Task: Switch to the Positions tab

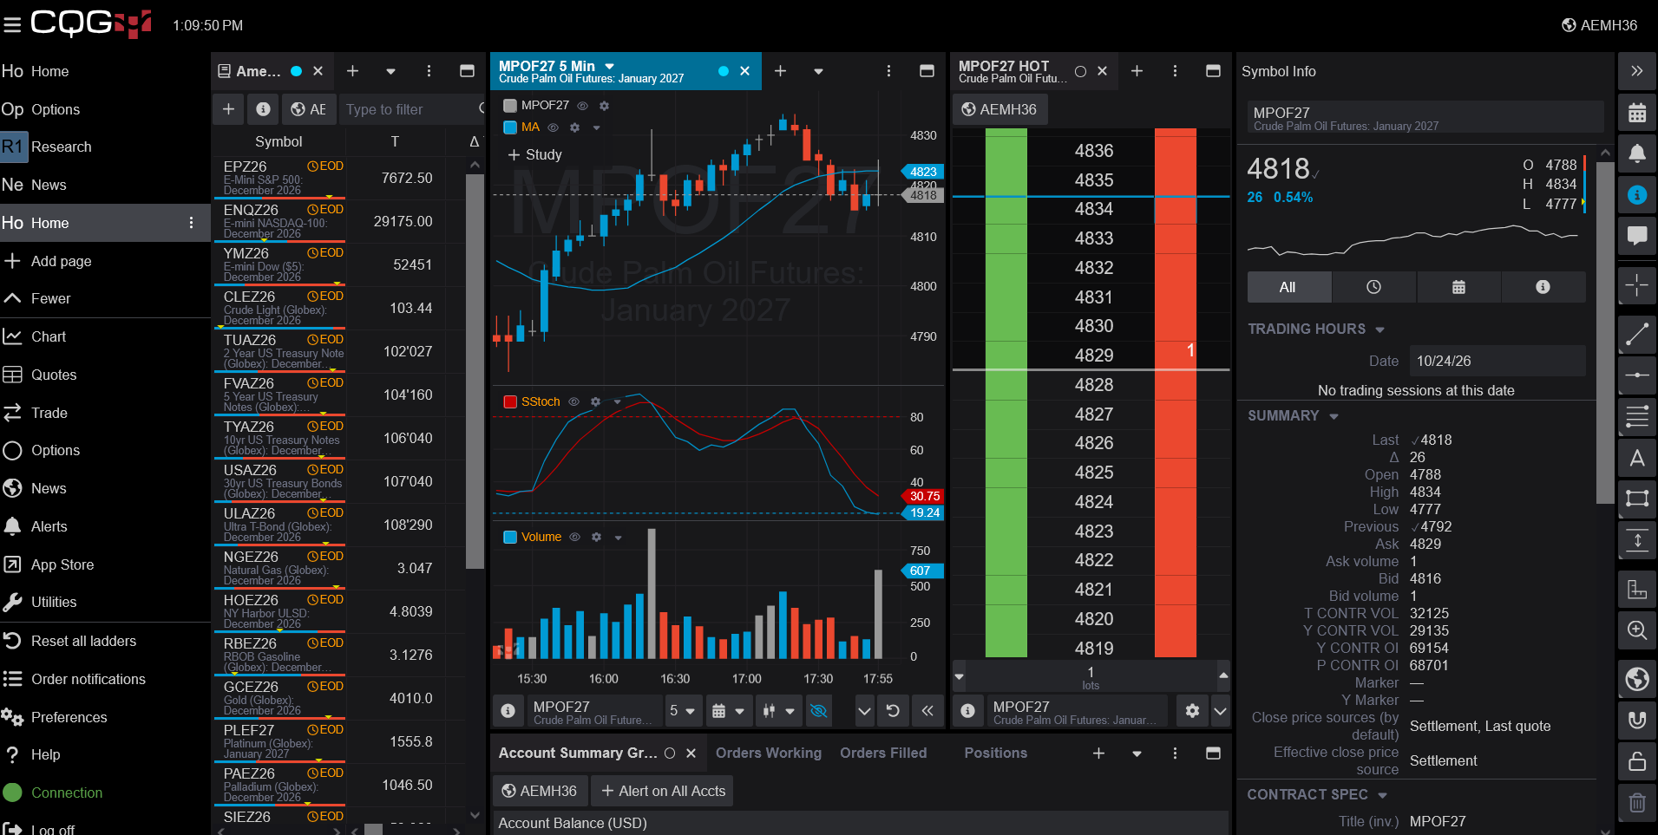Action: (995, 753)
